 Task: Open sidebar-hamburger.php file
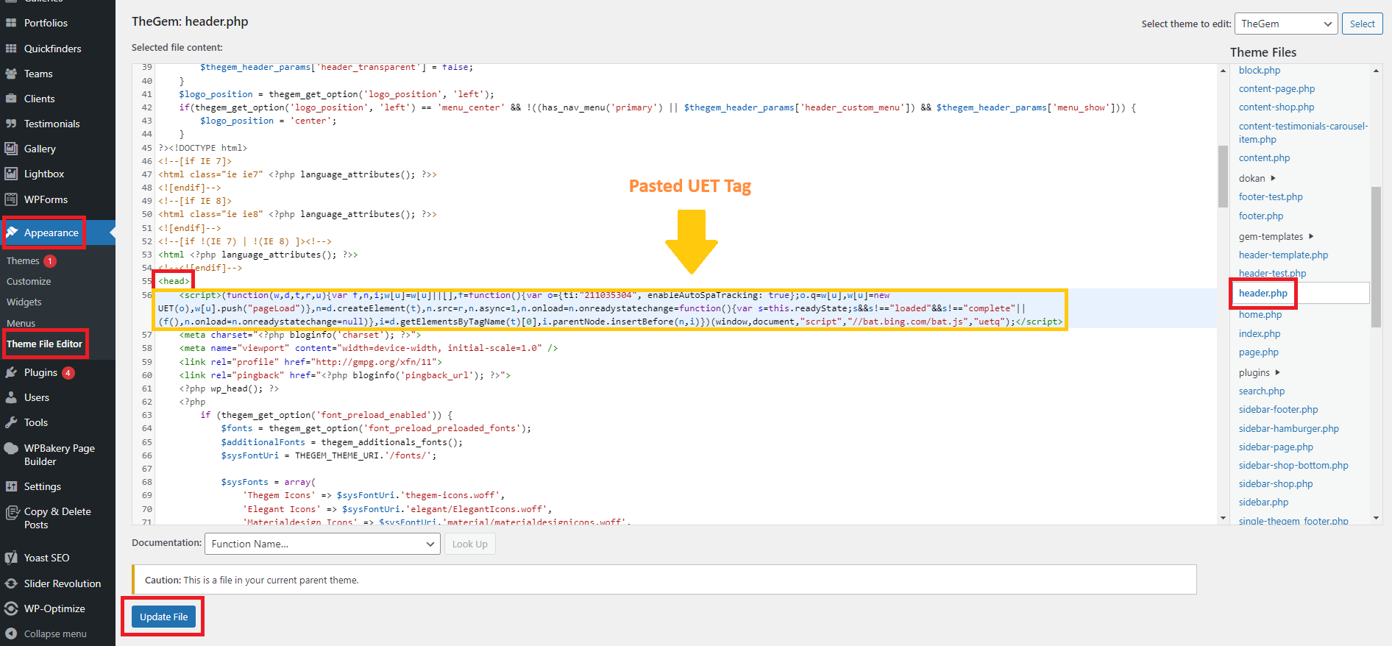tap(1288, 429)
